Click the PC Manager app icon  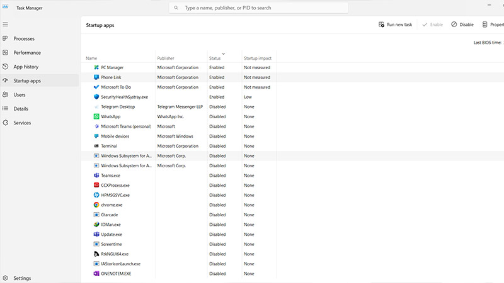coord(96,67)
